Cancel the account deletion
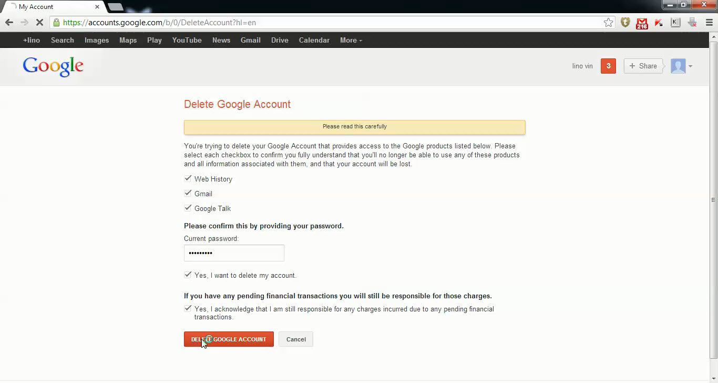 pyautogui.click(x=295, y=339)
